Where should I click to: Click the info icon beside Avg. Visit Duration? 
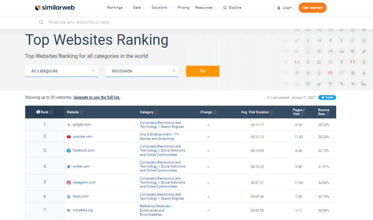click(272, 112)
